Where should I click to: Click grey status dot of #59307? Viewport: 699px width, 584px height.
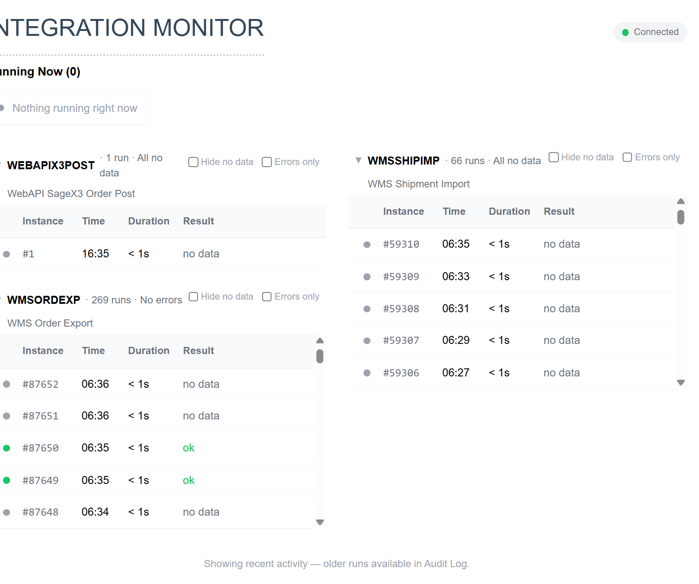367,341
